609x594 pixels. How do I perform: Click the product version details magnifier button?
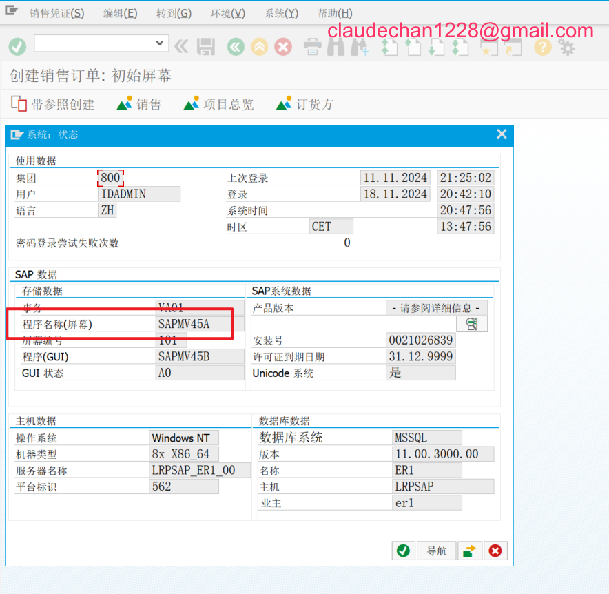(472, 324)
